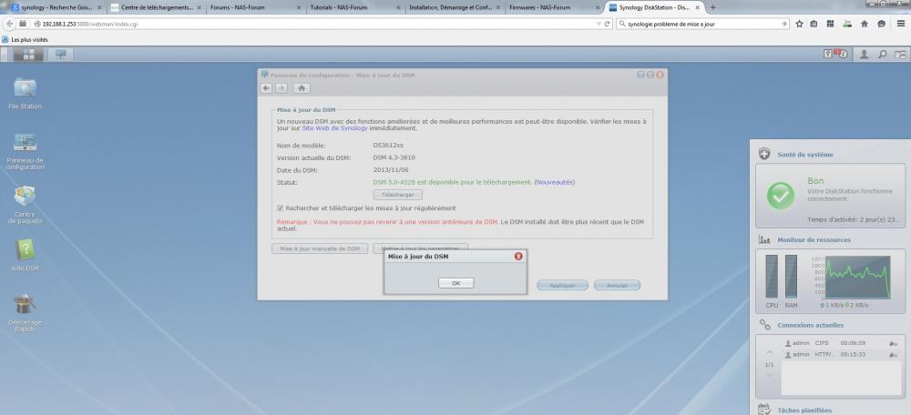Click the address bar showing 192.168.1.253

[x=313, y=24]
